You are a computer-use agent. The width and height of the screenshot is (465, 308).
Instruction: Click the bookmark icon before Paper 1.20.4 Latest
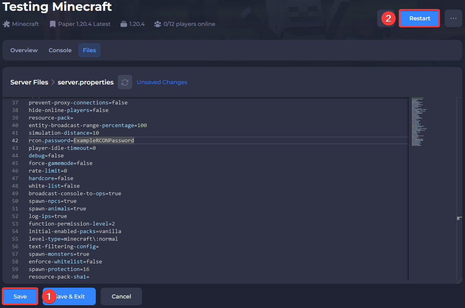point(52,24)
